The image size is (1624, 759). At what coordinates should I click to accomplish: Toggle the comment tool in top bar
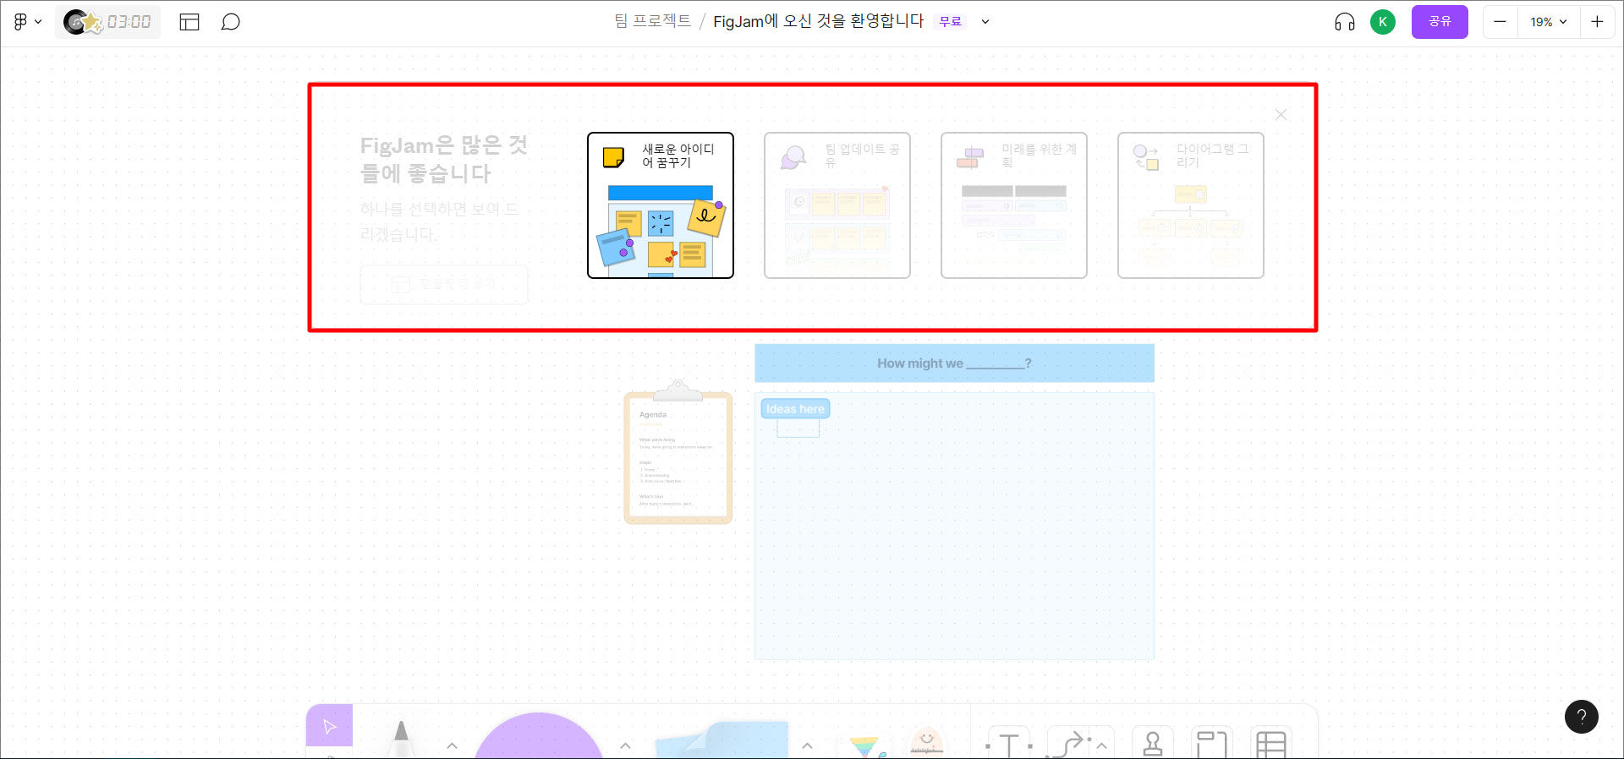230,22
